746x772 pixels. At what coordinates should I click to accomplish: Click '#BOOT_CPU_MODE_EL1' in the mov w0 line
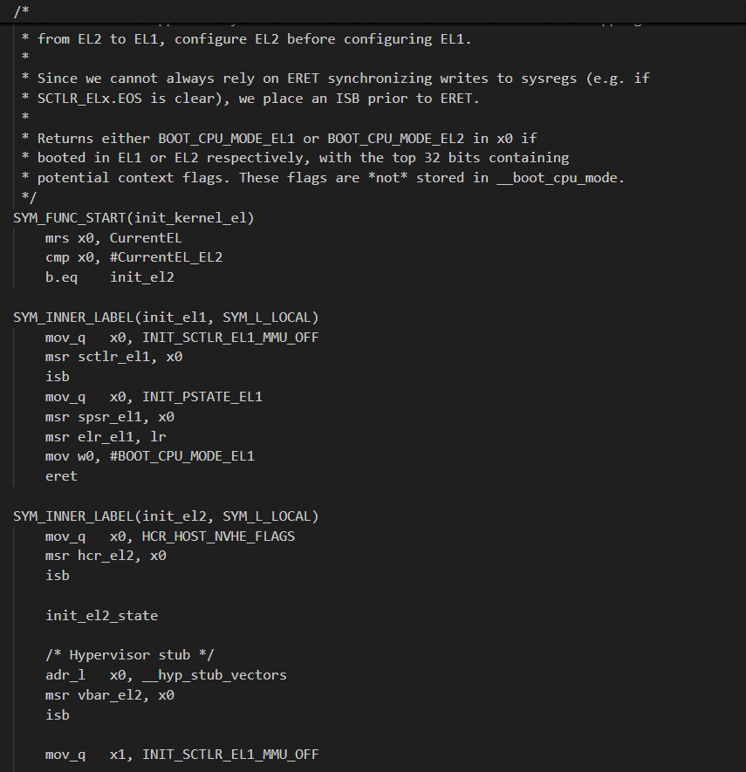[x=182, y=456]
